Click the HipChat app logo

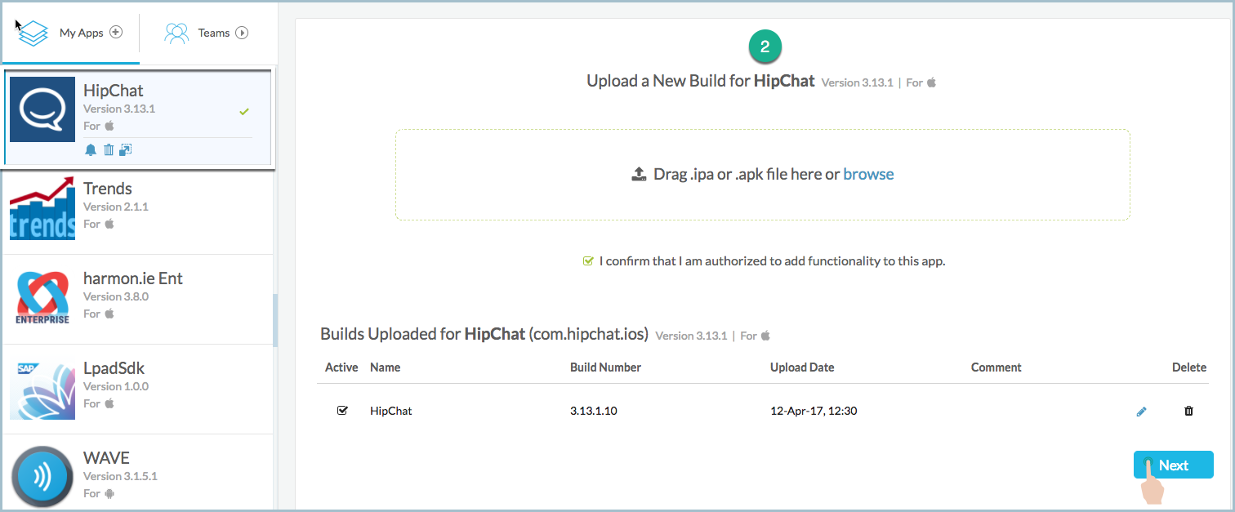pyautogui.click(x=42, y=109)
